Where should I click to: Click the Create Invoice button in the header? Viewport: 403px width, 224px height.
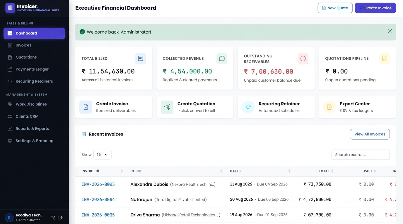(375, 8)
